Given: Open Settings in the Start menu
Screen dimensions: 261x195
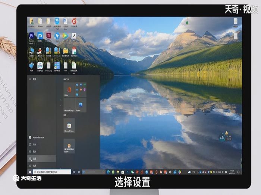Looking at the screenshot, I should (34, 159).
